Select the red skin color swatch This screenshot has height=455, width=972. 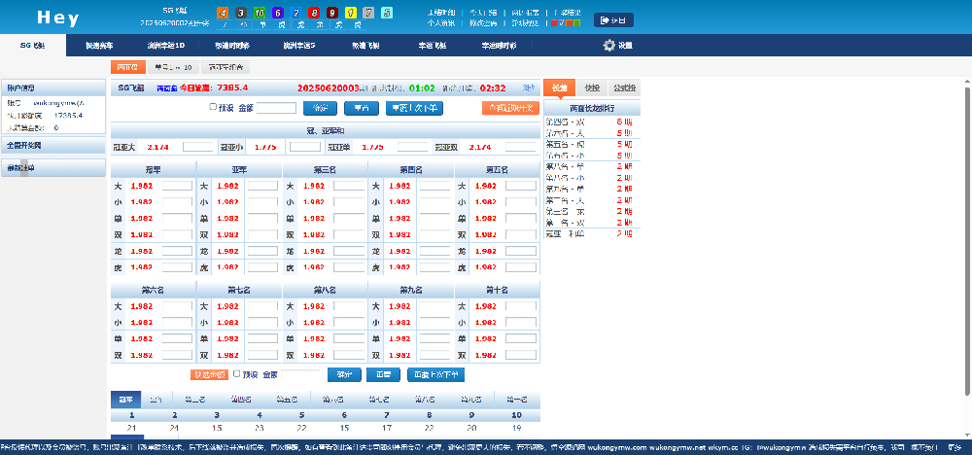coord(556,21)
